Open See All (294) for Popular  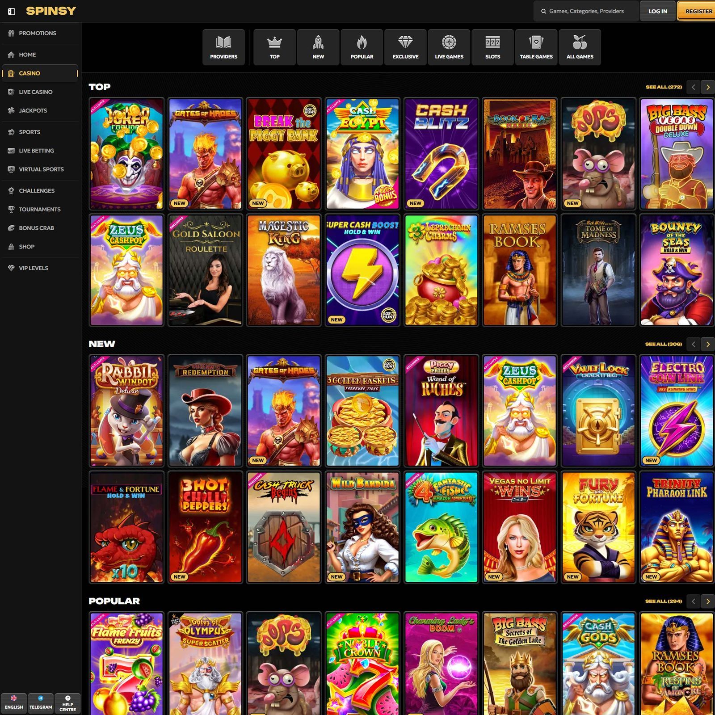point(664,601)
